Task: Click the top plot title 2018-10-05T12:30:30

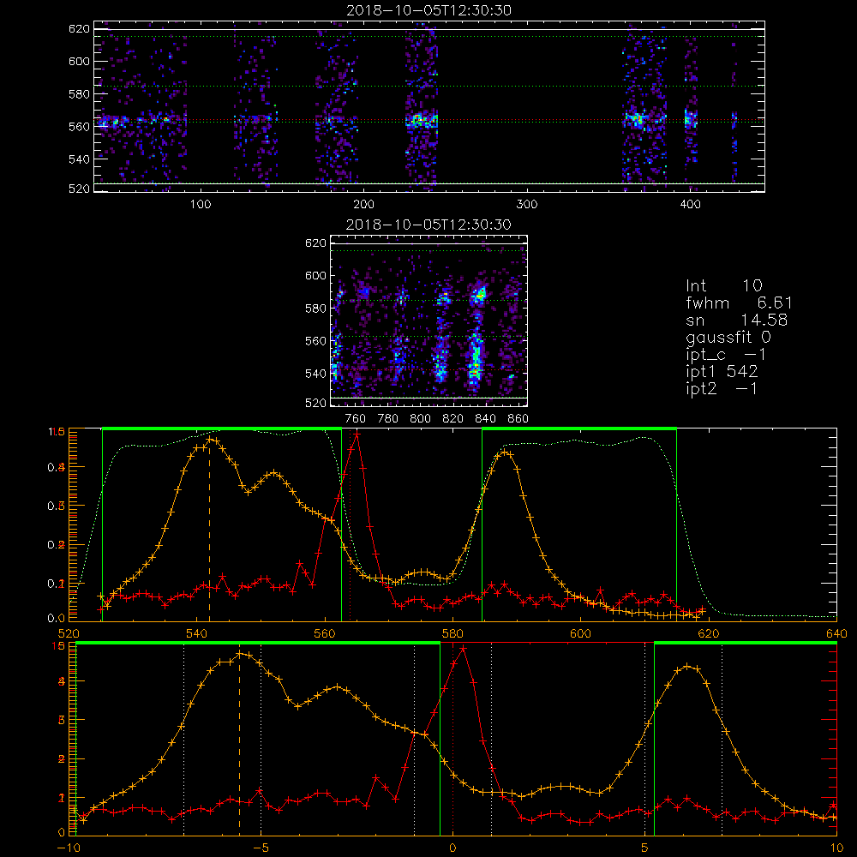Action: point(429,10)
